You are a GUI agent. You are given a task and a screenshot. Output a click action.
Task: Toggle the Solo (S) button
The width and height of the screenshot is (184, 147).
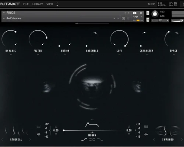click(148, 13)
